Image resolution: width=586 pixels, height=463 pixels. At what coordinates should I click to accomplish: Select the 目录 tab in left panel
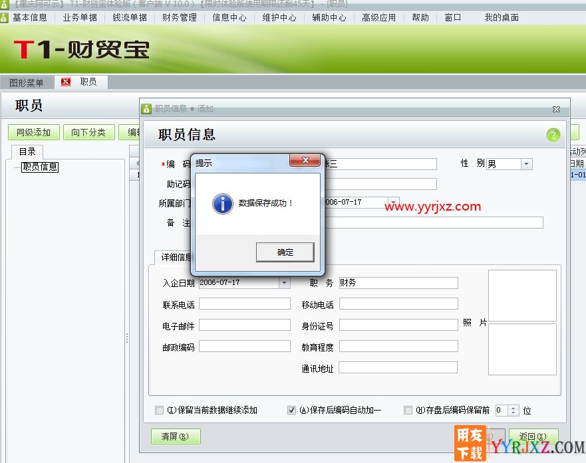pos(27,151)
